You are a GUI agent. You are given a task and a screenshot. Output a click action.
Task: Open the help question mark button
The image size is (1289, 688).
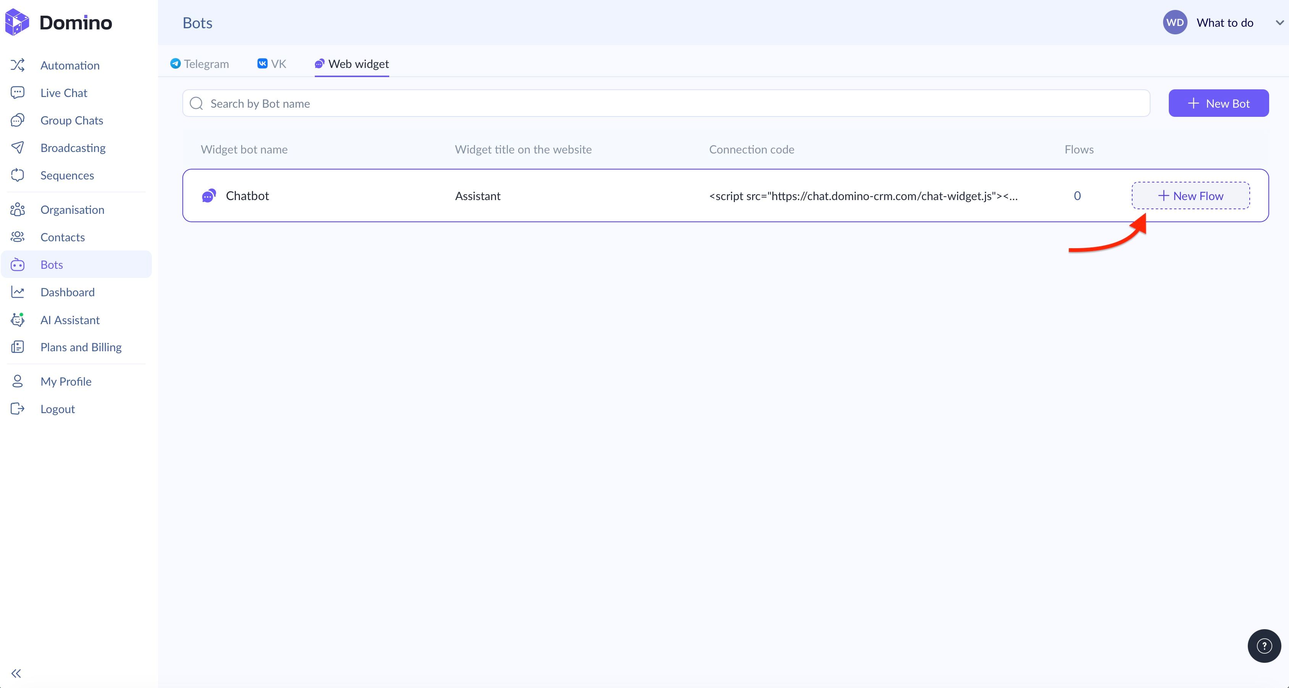pyautogui.click(x=1264, y=646)
